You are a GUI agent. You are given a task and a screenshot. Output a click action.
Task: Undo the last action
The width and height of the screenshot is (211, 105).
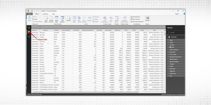tap(34, 11)
